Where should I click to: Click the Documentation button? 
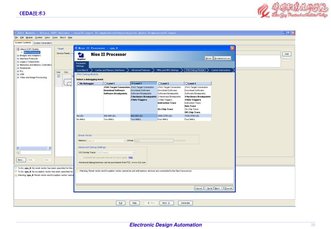pyautogui.click(x=222, y=58)
